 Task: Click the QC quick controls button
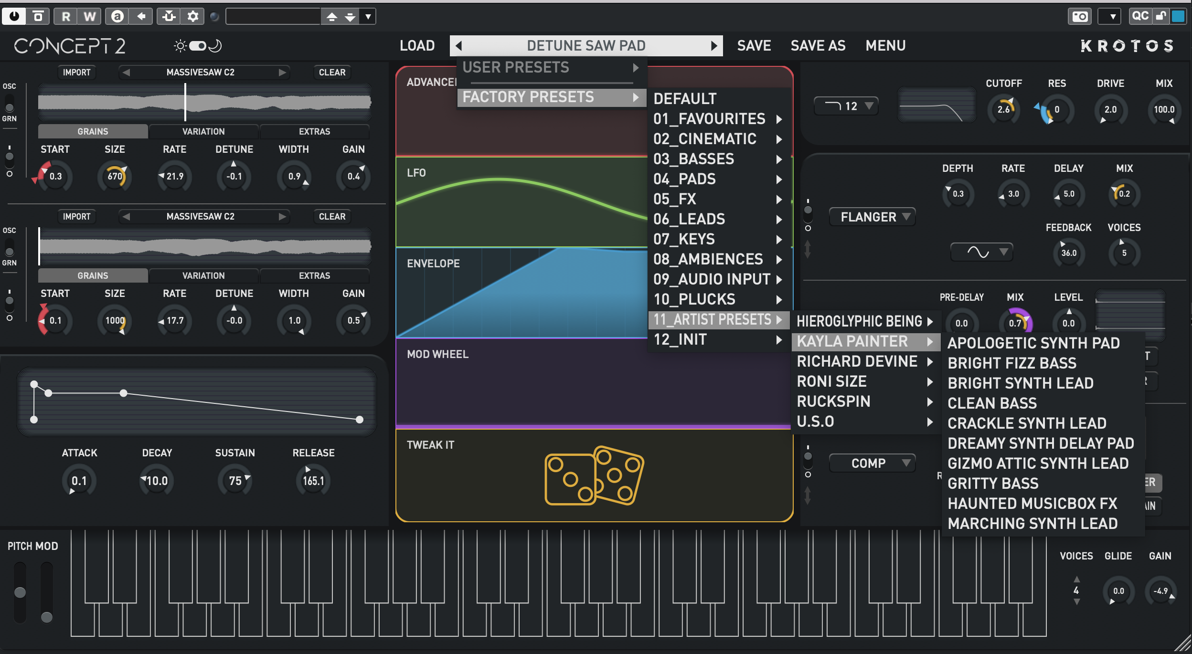(1140, 16)
